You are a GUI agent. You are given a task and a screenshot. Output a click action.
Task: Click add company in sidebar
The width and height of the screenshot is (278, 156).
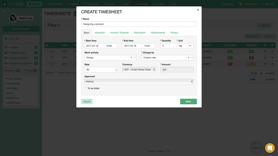click(x=14, y=79)
